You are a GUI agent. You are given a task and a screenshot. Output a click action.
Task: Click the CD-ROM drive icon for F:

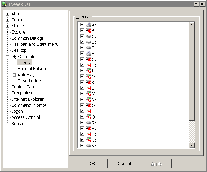(89, 53)
